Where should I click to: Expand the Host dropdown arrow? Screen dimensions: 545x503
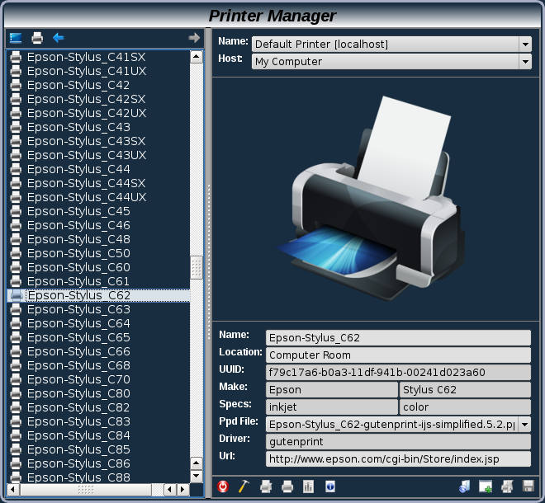tap(525, 61)
